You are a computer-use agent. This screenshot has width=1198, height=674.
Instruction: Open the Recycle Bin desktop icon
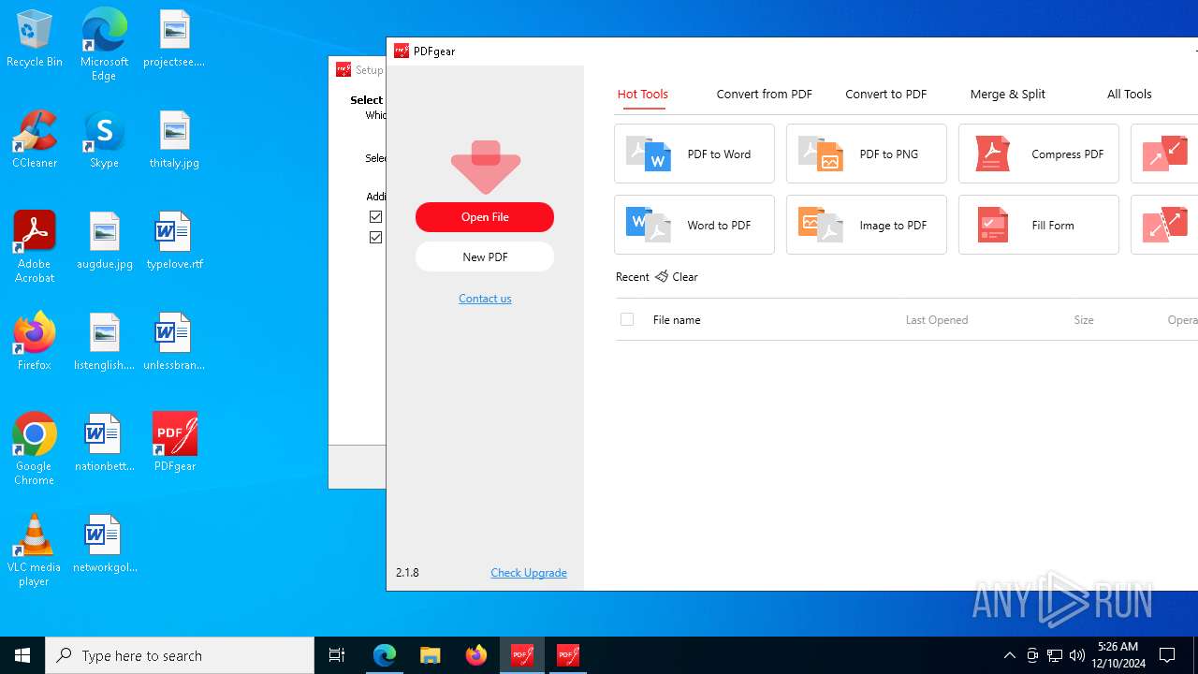pos(35,39)
